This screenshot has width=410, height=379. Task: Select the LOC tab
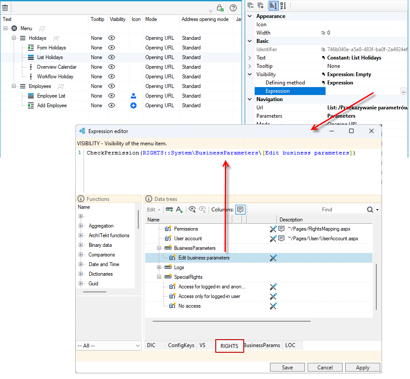291,345
